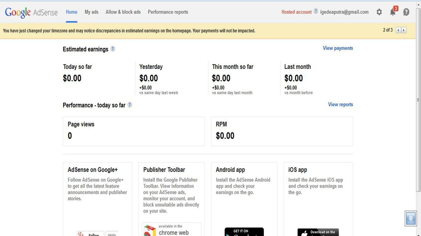Click the timezone change notification message
Image resolution: width=421 pixels, height=236 pixels.
129,31
